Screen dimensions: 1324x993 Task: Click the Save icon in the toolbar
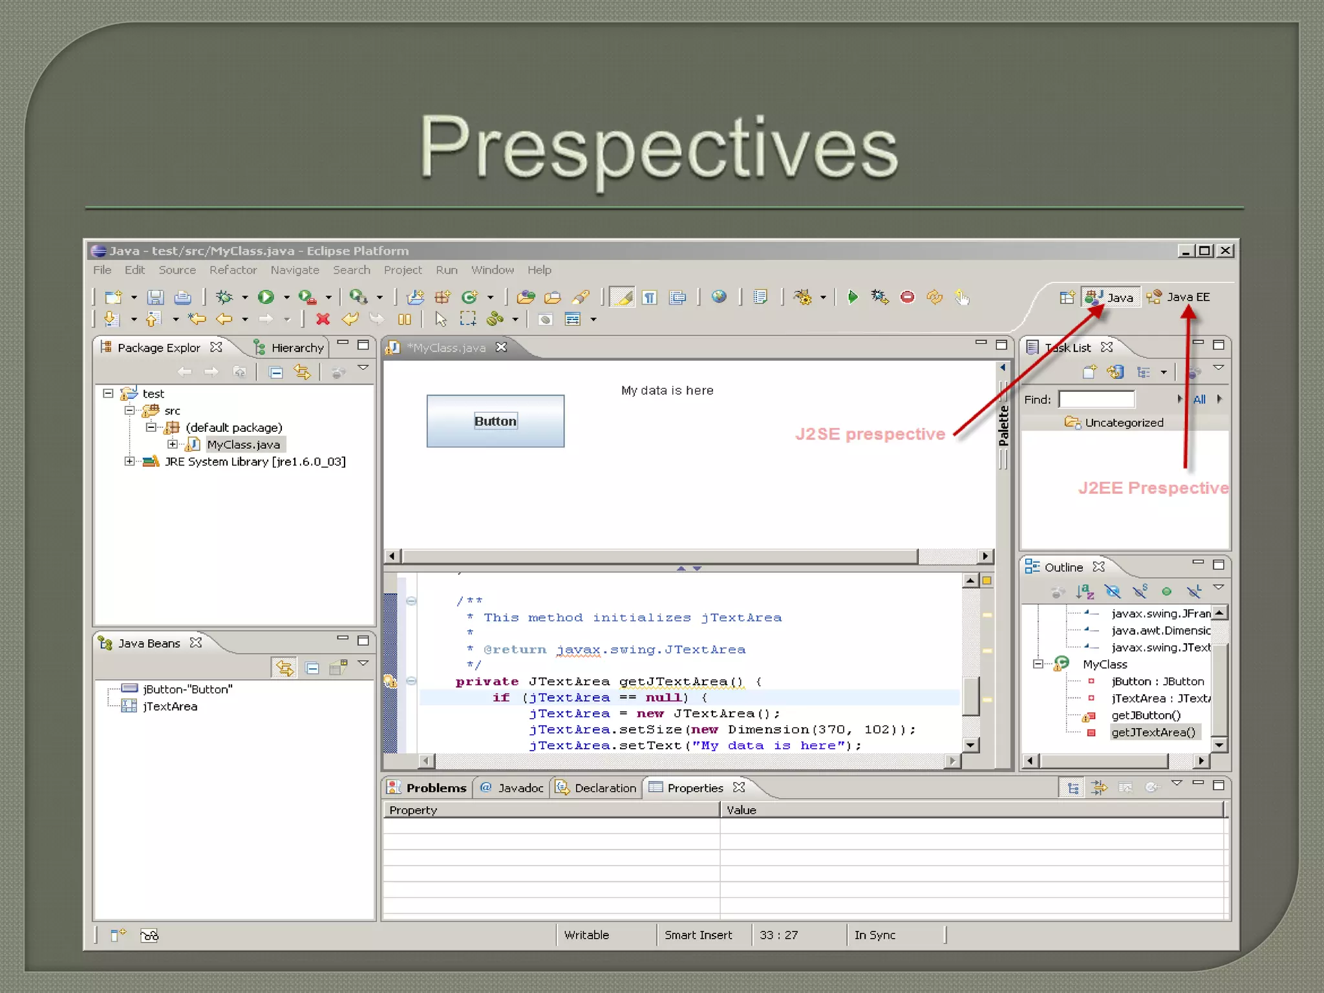[155, 297]
